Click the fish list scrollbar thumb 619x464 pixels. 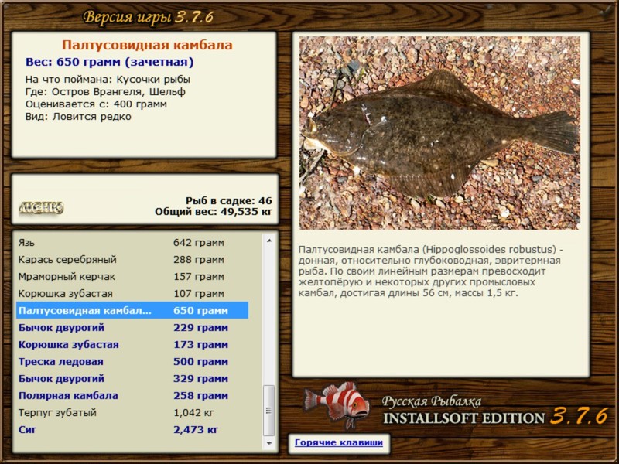point(269,411)
